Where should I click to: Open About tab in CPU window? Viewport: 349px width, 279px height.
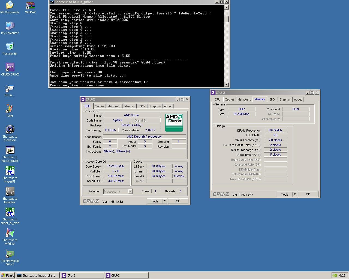[x=168, y=106]
